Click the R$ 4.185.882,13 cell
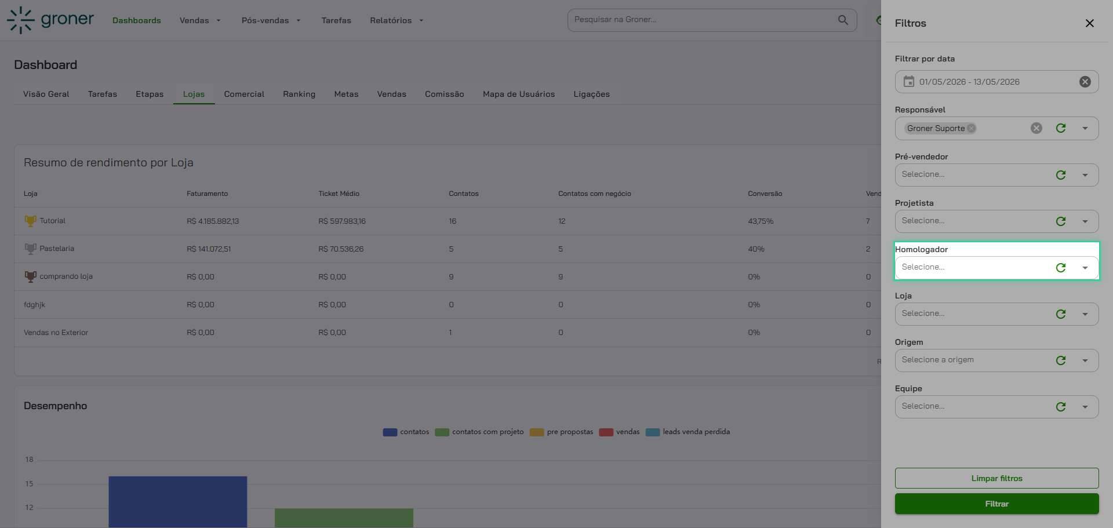The image size is (1113, 528). pyautogui.click(x=213, y=221)
